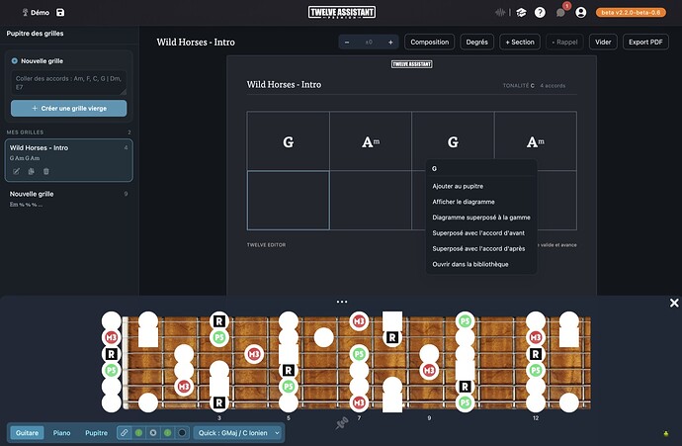Delete the Wild Horses grid with trash icon
Screen dimensions: 682x446
(46, 171)
